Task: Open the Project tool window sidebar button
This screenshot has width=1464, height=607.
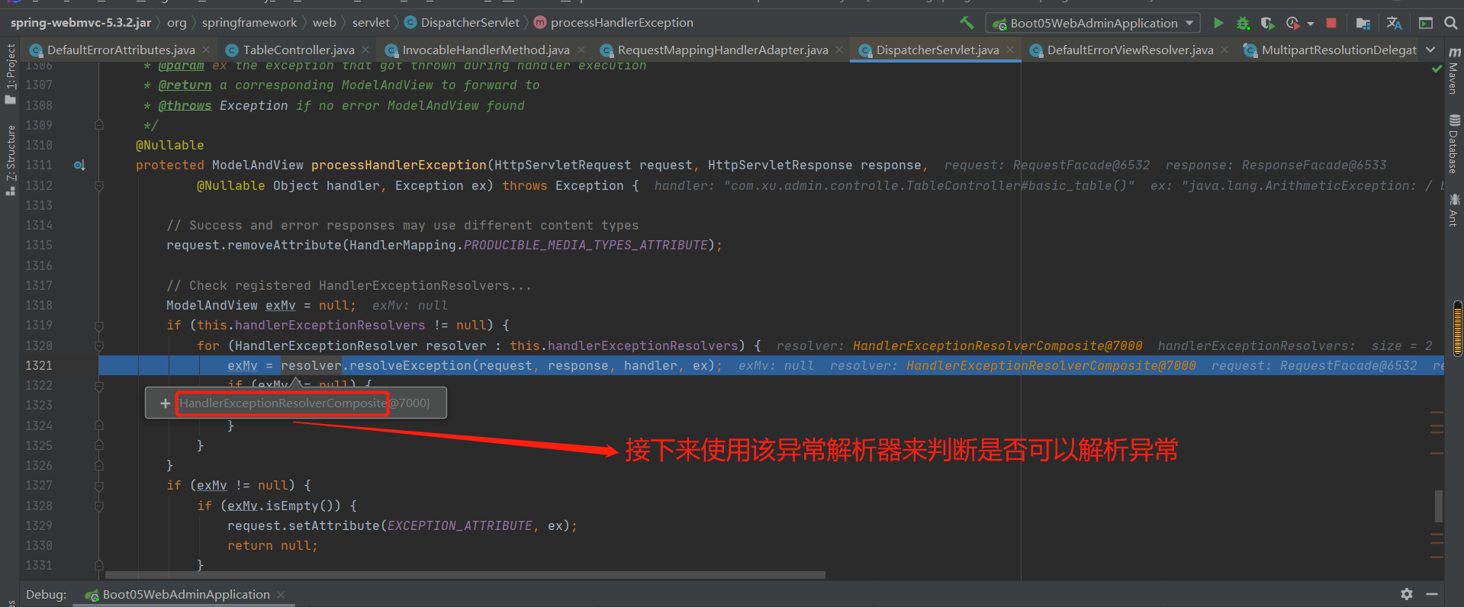Action: [x=11, y=74]
